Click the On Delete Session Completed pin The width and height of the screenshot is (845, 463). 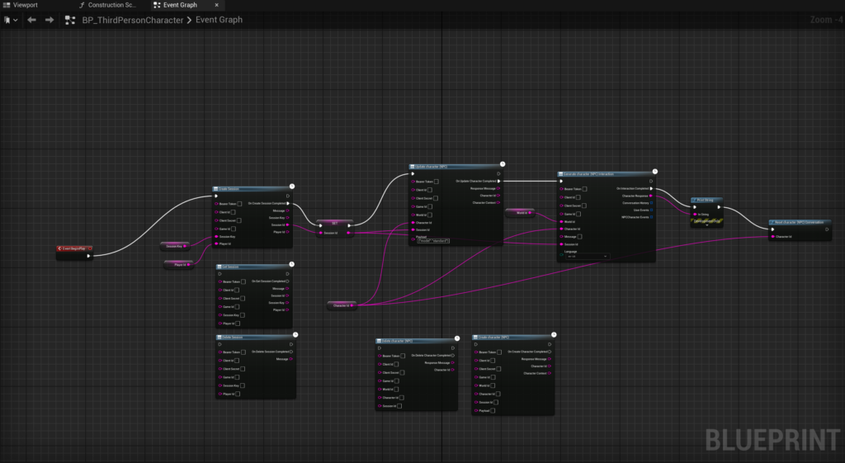coord(291,352)
